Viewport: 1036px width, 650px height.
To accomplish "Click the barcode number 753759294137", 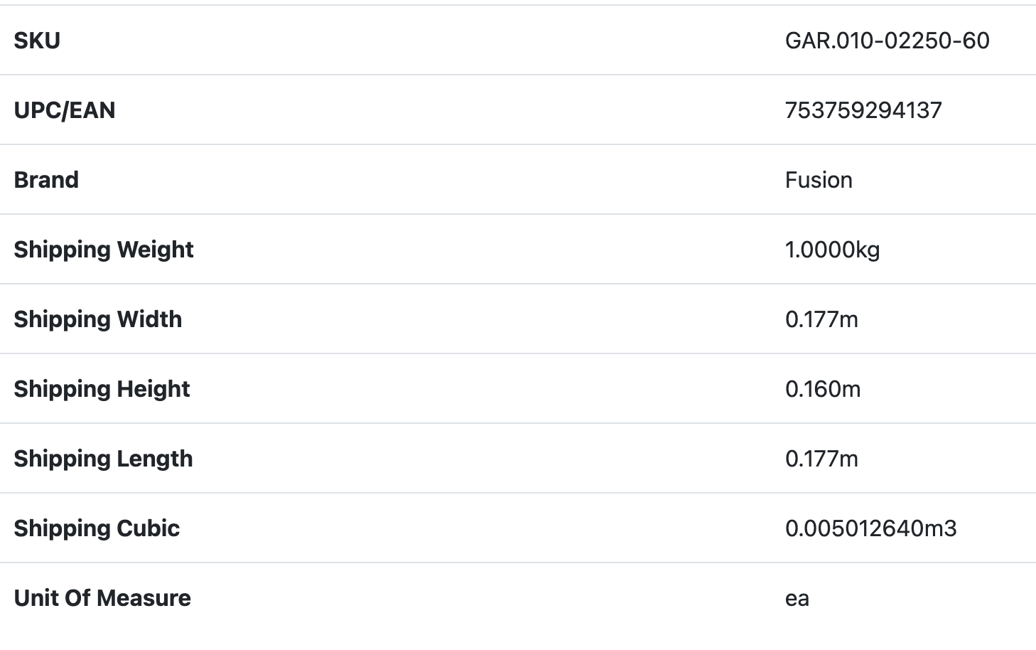I will click(863, 110).
